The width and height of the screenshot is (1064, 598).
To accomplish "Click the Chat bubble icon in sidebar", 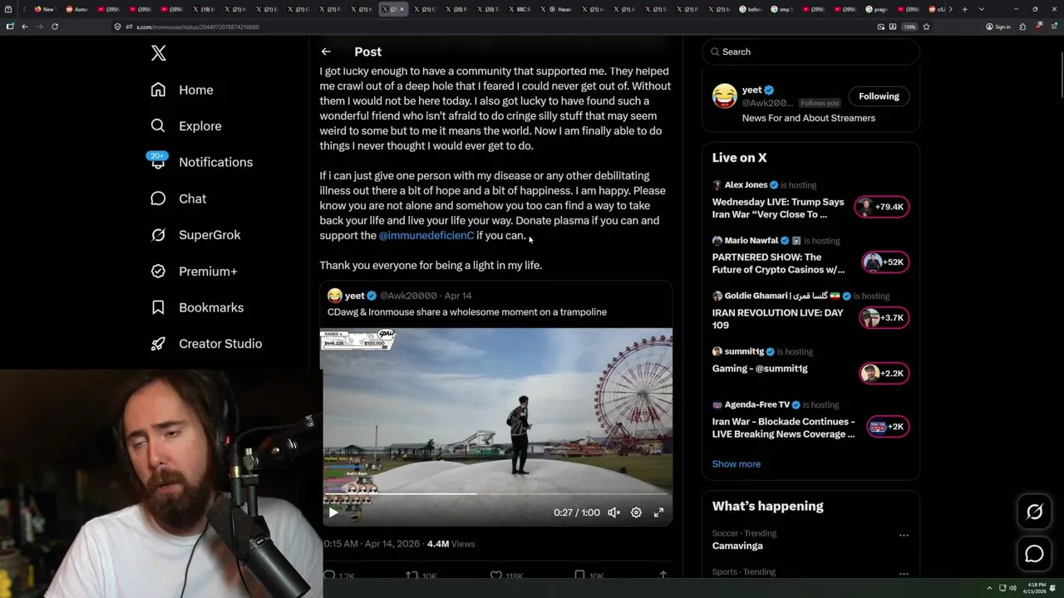I will [158, 199].
